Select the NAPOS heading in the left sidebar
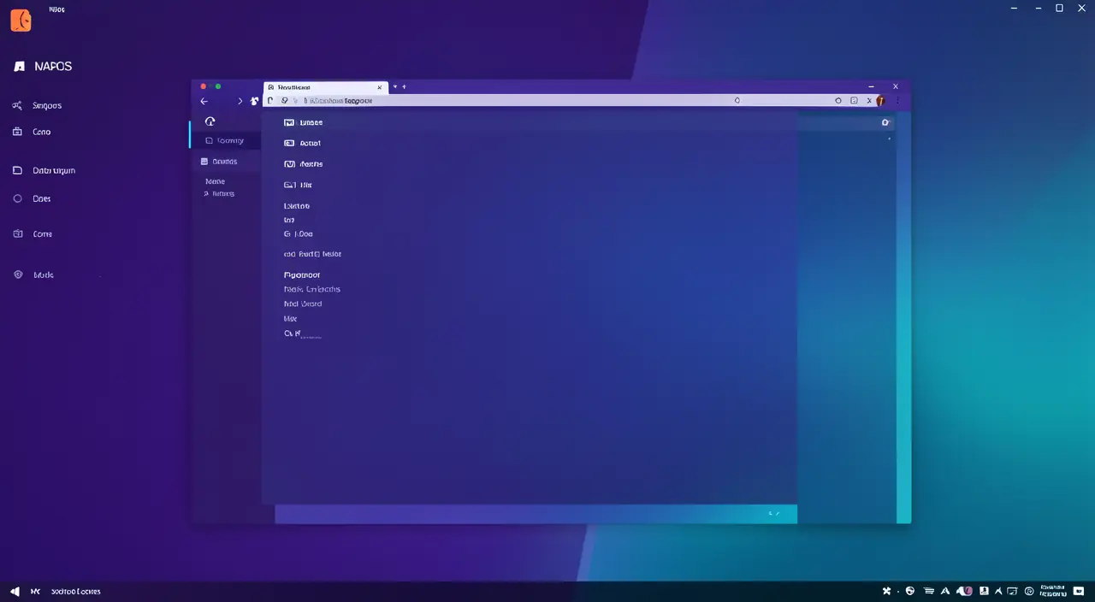This screenshot has width=1095, height=602. click(x=53, y=67)
